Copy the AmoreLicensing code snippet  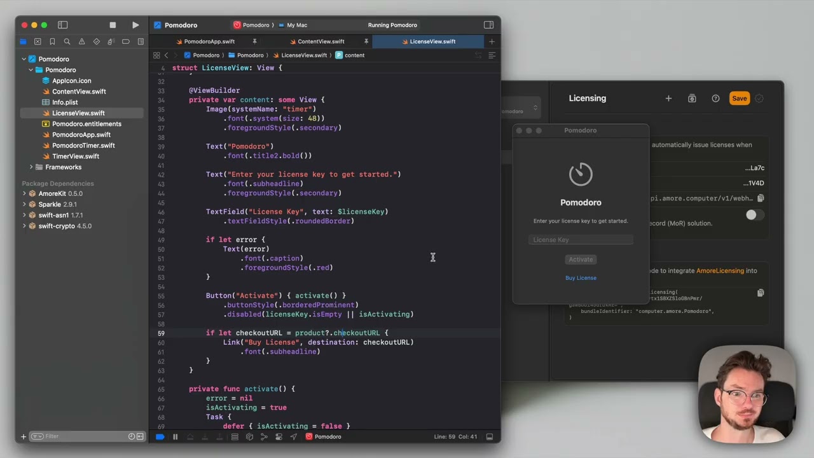point(761,293)
